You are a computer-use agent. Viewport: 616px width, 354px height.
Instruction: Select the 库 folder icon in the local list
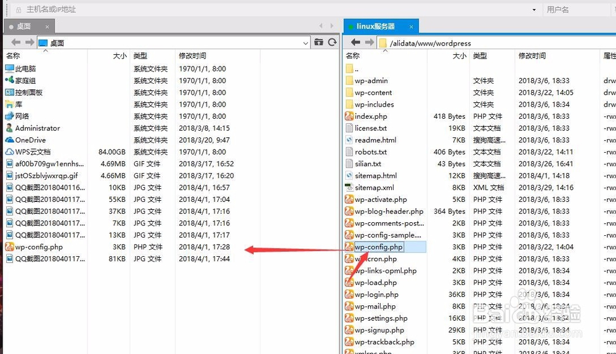click(x=9, y=105)
